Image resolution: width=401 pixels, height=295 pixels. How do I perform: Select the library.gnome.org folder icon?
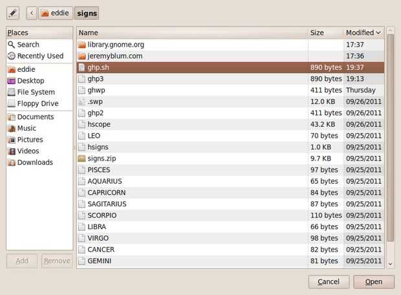(x=81, y=45)
